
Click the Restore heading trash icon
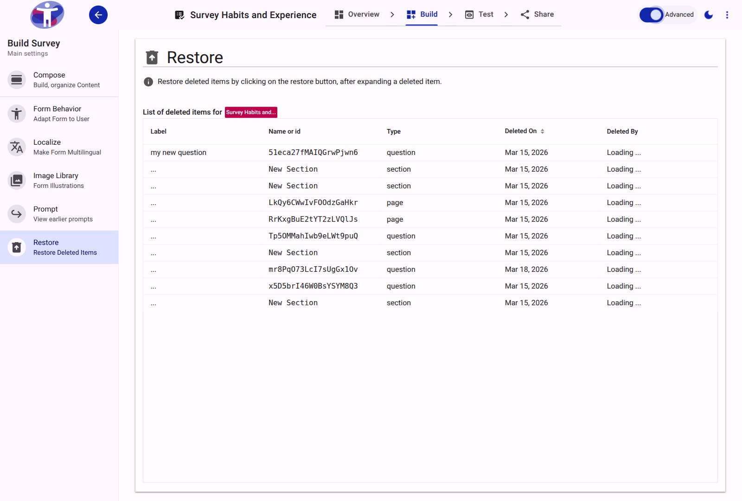coord(152,58)
